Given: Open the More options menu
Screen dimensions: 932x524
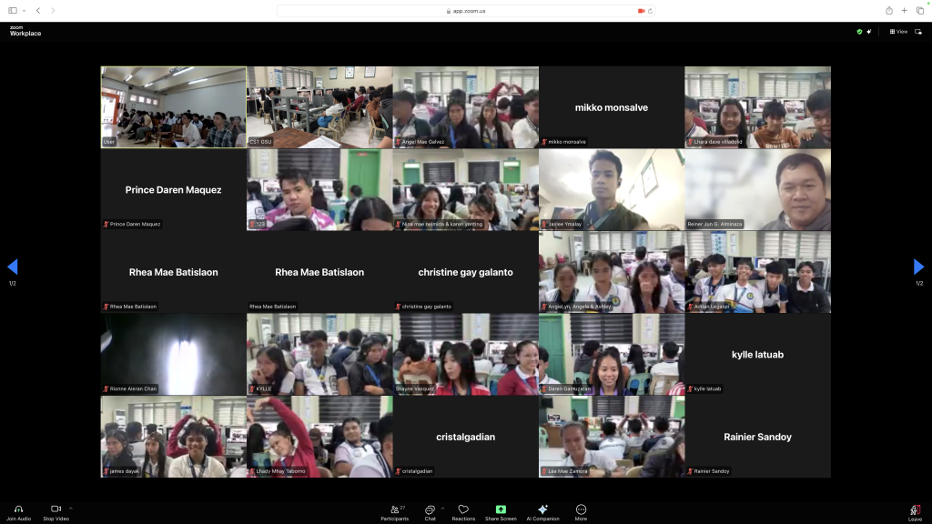Looking at the screenshot, I should [x=581, y=509].
